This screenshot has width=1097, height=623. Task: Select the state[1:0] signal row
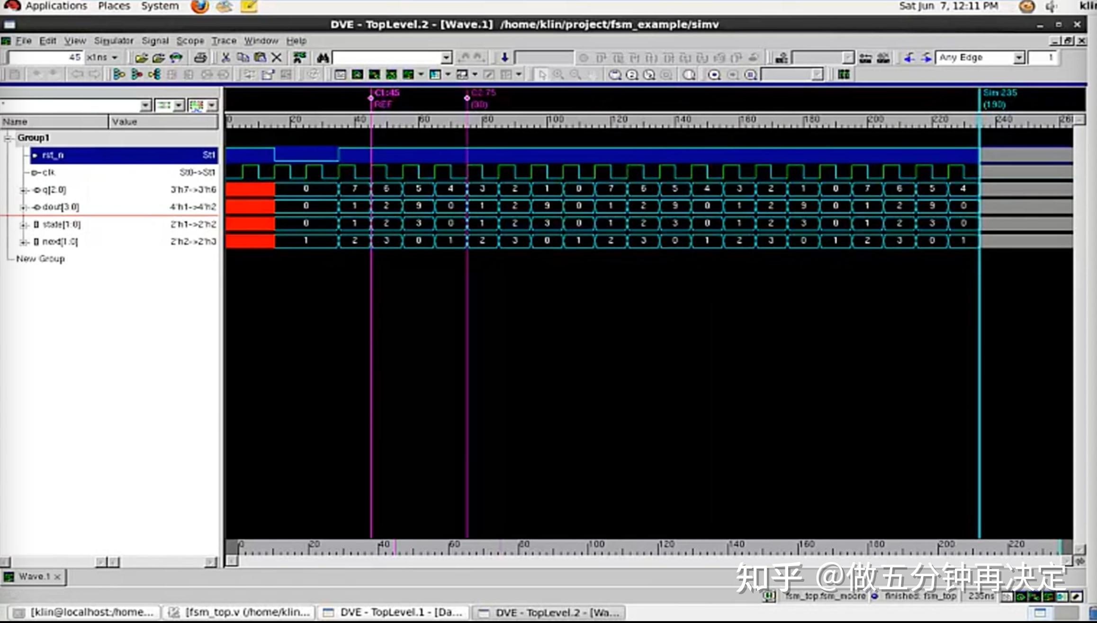pos(62,224)
